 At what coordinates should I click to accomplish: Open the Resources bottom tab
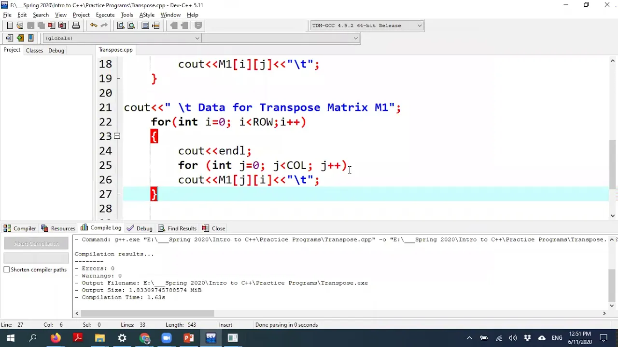pyautogui.click(x=58, y=228)
